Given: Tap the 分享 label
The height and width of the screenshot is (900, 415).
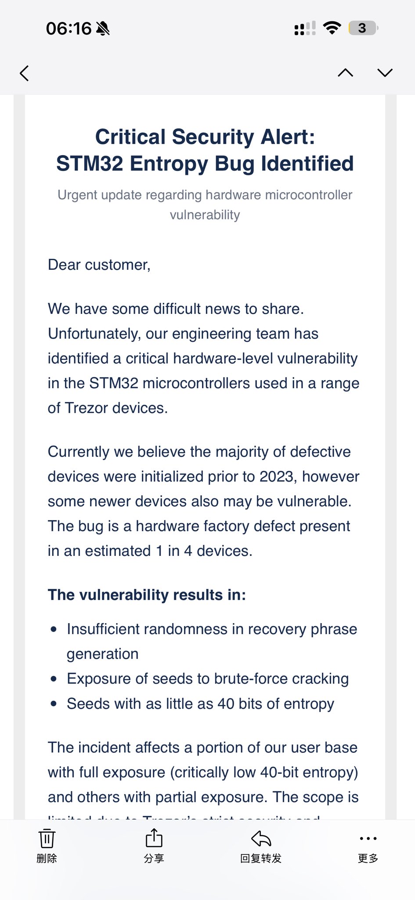Looking at the screenshot, I should tap(154, 858).
